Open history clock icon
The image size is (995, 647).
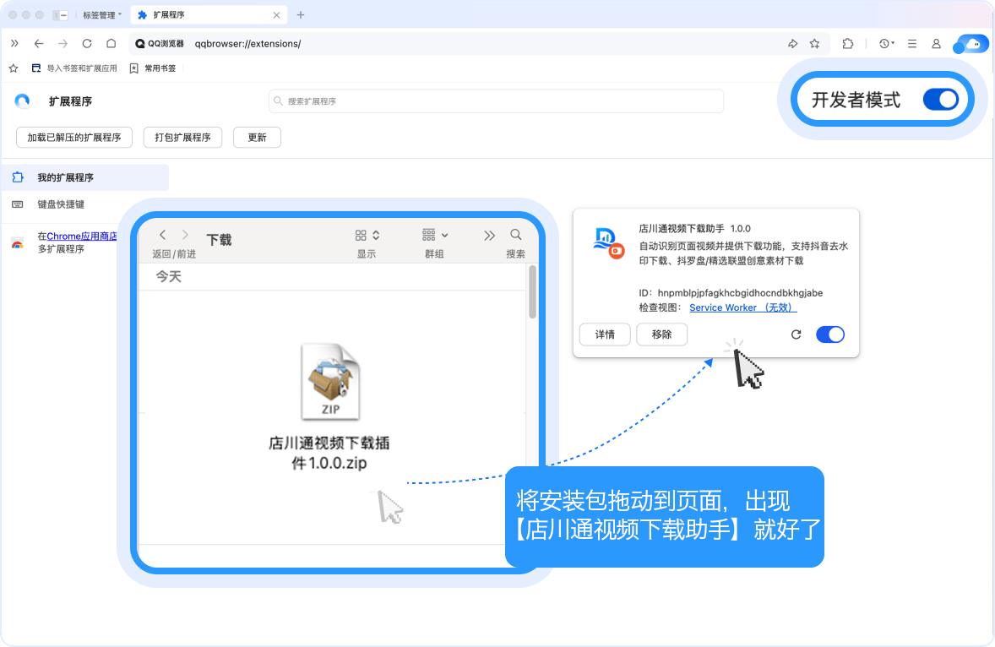[886, 44]
